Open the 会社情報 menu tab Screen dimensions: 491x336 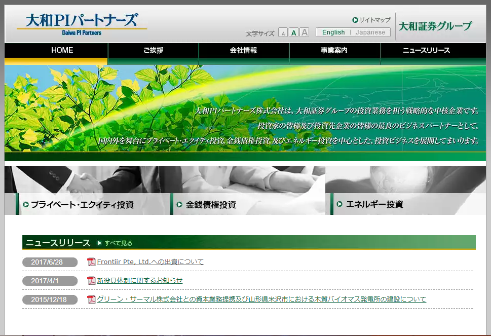coord(244,54)
